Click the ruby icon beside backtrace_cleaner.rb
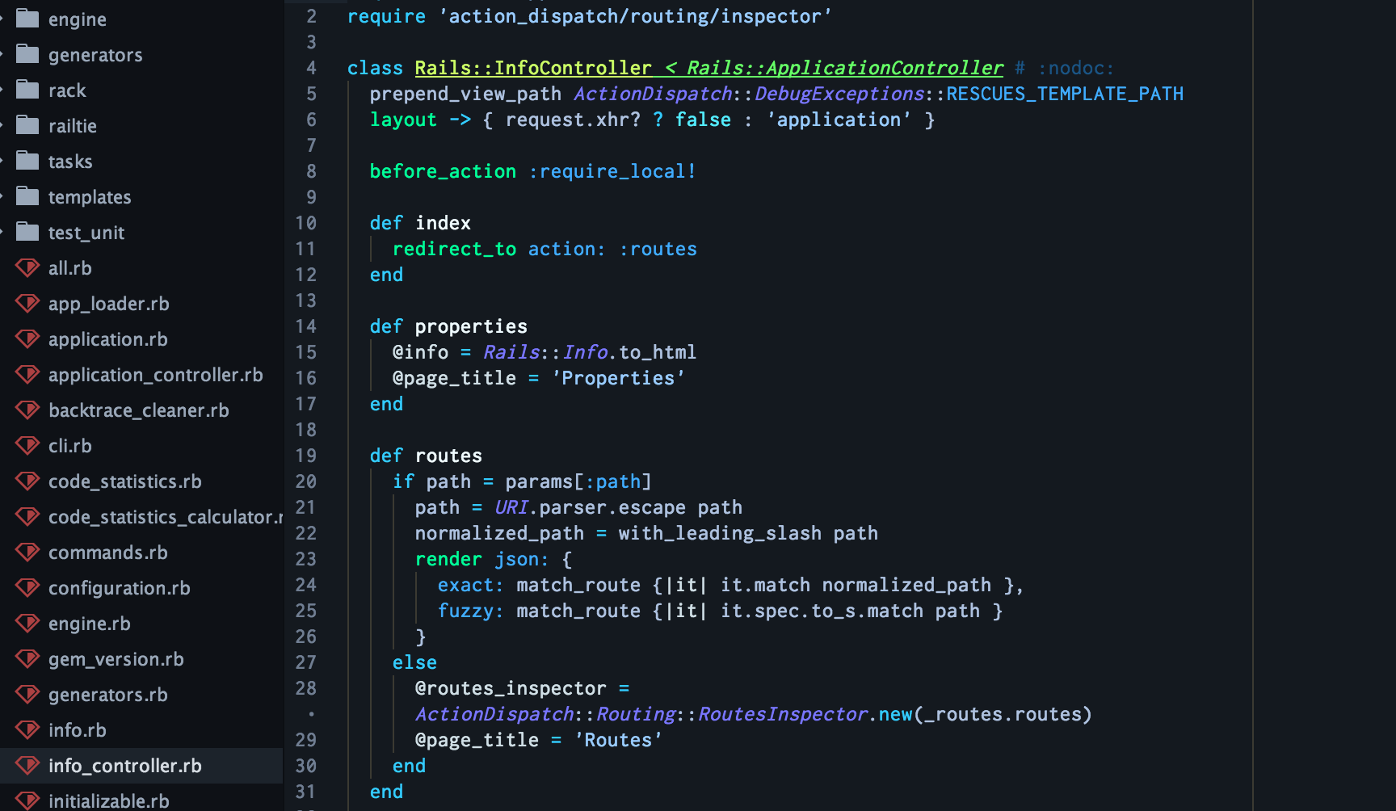This screenshot has height=811, width=1396. 27,410
